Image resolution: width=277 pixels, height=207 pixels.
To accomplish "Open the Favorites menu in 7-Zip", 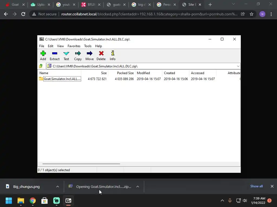I will click(74, 46).
